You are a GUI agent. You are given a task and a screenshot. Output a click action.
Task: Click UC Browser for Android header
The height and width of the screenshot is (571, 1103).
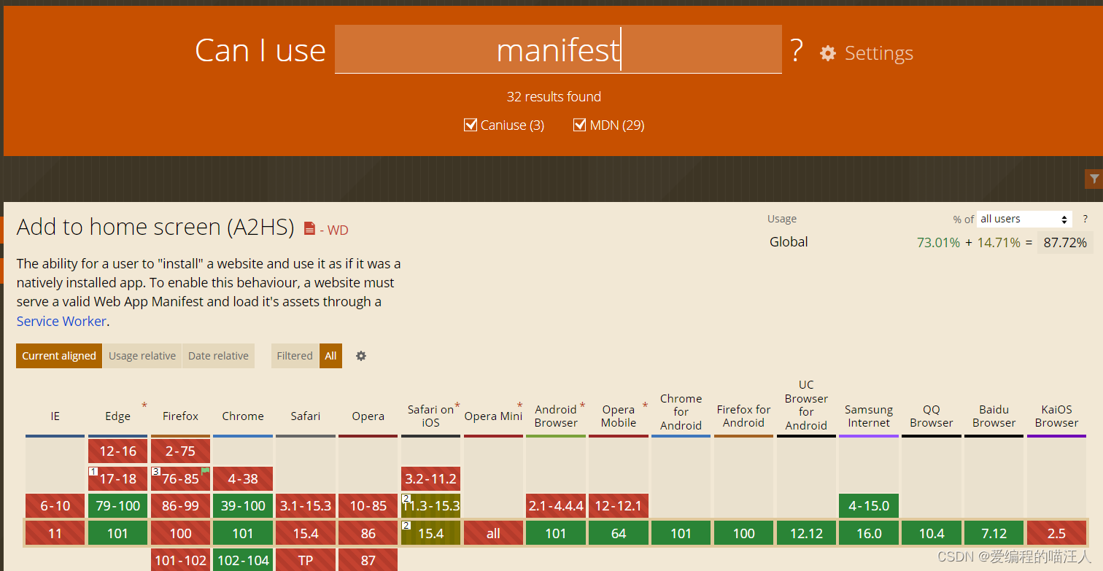click(806, 405)
